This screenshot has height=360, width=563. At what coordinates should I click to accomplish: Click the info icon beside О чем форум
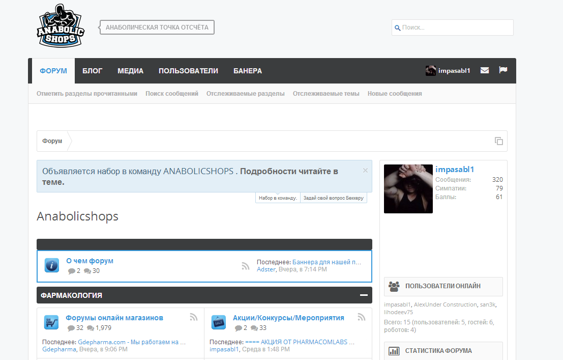coord(52,265)
